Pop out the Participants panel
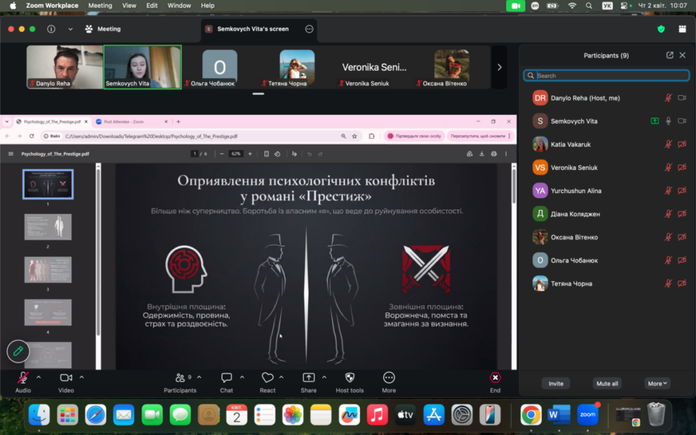This screenshot has height=435, width=696. pyautogui.click(x=669, y=56)
